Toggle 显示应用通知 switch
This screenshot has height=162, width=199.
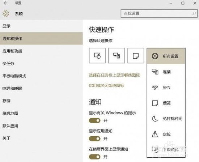click(x=95, y=138)
